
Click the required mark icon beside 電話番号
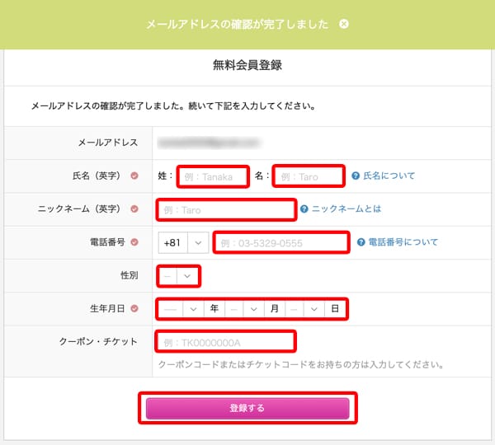(x=134, y=242)
